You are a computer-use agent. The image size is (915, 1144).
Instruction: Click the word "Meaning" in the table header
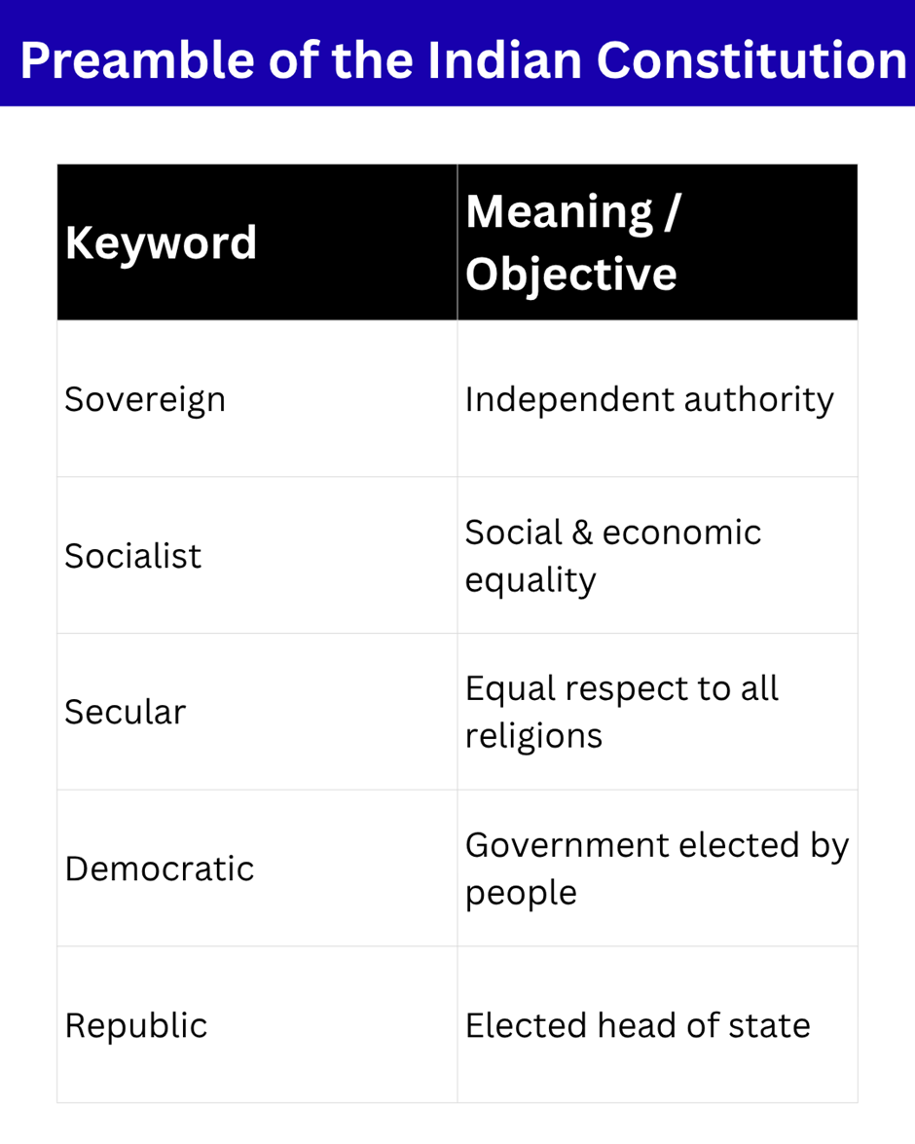(x=559, y=211)
